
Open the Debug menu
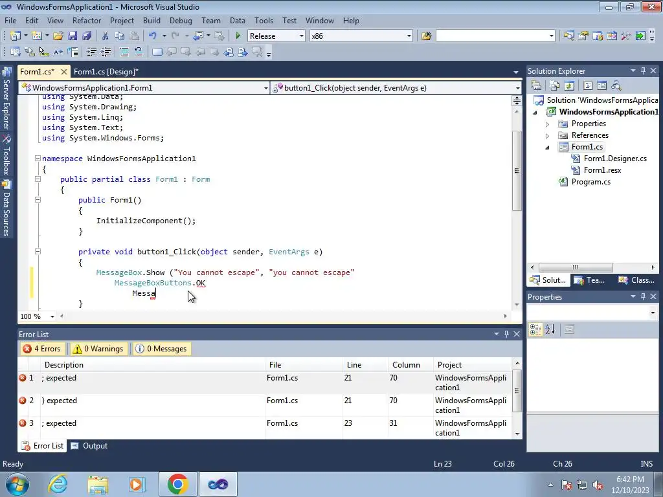(x=181, y=20)
